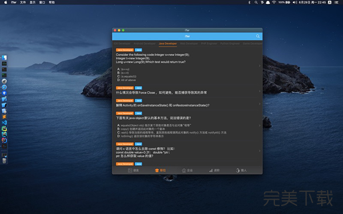Open the 窗口 menu in the menu bar
343x214 pixels.
(42, 2)
